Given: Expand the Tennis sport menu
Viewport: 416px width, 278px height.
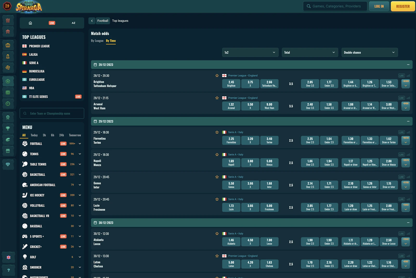Looking at the screenshot, I should [80, 154].
